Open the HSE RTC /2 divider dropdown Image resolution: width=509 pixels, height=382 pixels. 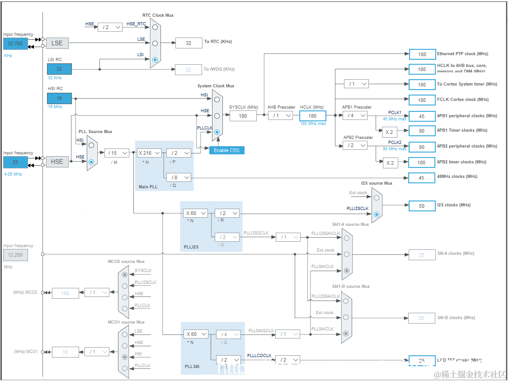(x=110, y=27)
